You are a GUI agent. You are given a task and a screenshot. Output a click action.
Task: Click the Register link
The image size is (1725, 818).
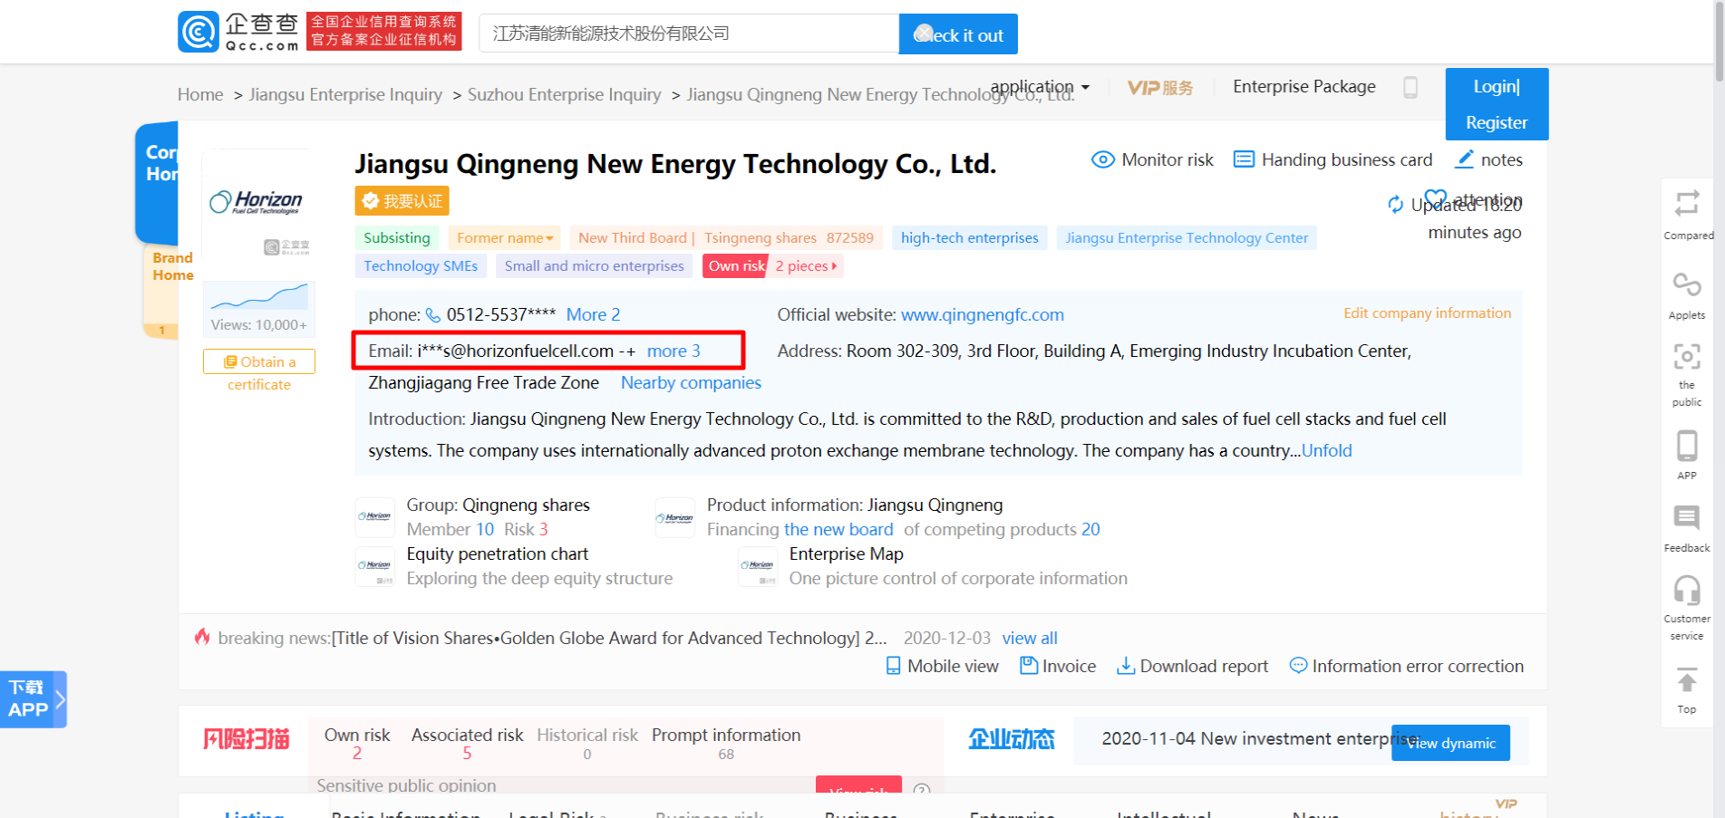click(1497, 123)
